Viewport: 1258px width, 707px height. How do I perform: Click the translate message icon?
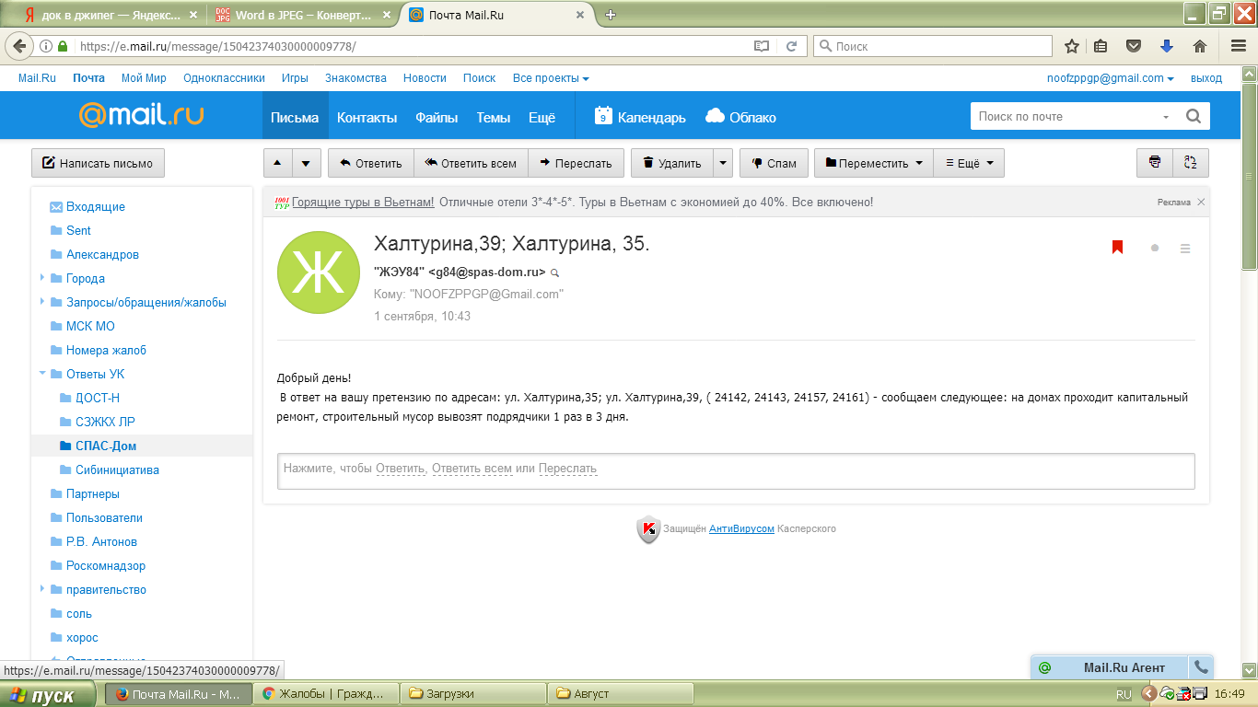[x=1190, y=163]
